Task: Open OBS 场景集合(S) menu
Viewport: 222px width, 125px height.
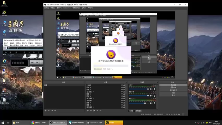Action: point(76,8)
